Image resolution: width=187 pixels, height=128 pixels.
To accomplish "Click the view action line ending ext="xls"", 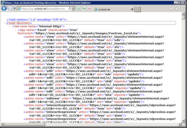I will tap(94, 45).
